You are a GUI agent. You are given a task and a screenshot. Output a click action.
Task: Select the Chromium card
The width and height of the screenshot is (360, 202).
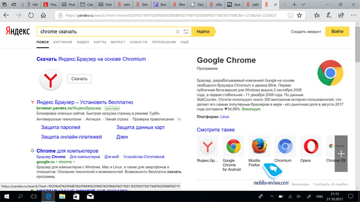pos(285,149)
